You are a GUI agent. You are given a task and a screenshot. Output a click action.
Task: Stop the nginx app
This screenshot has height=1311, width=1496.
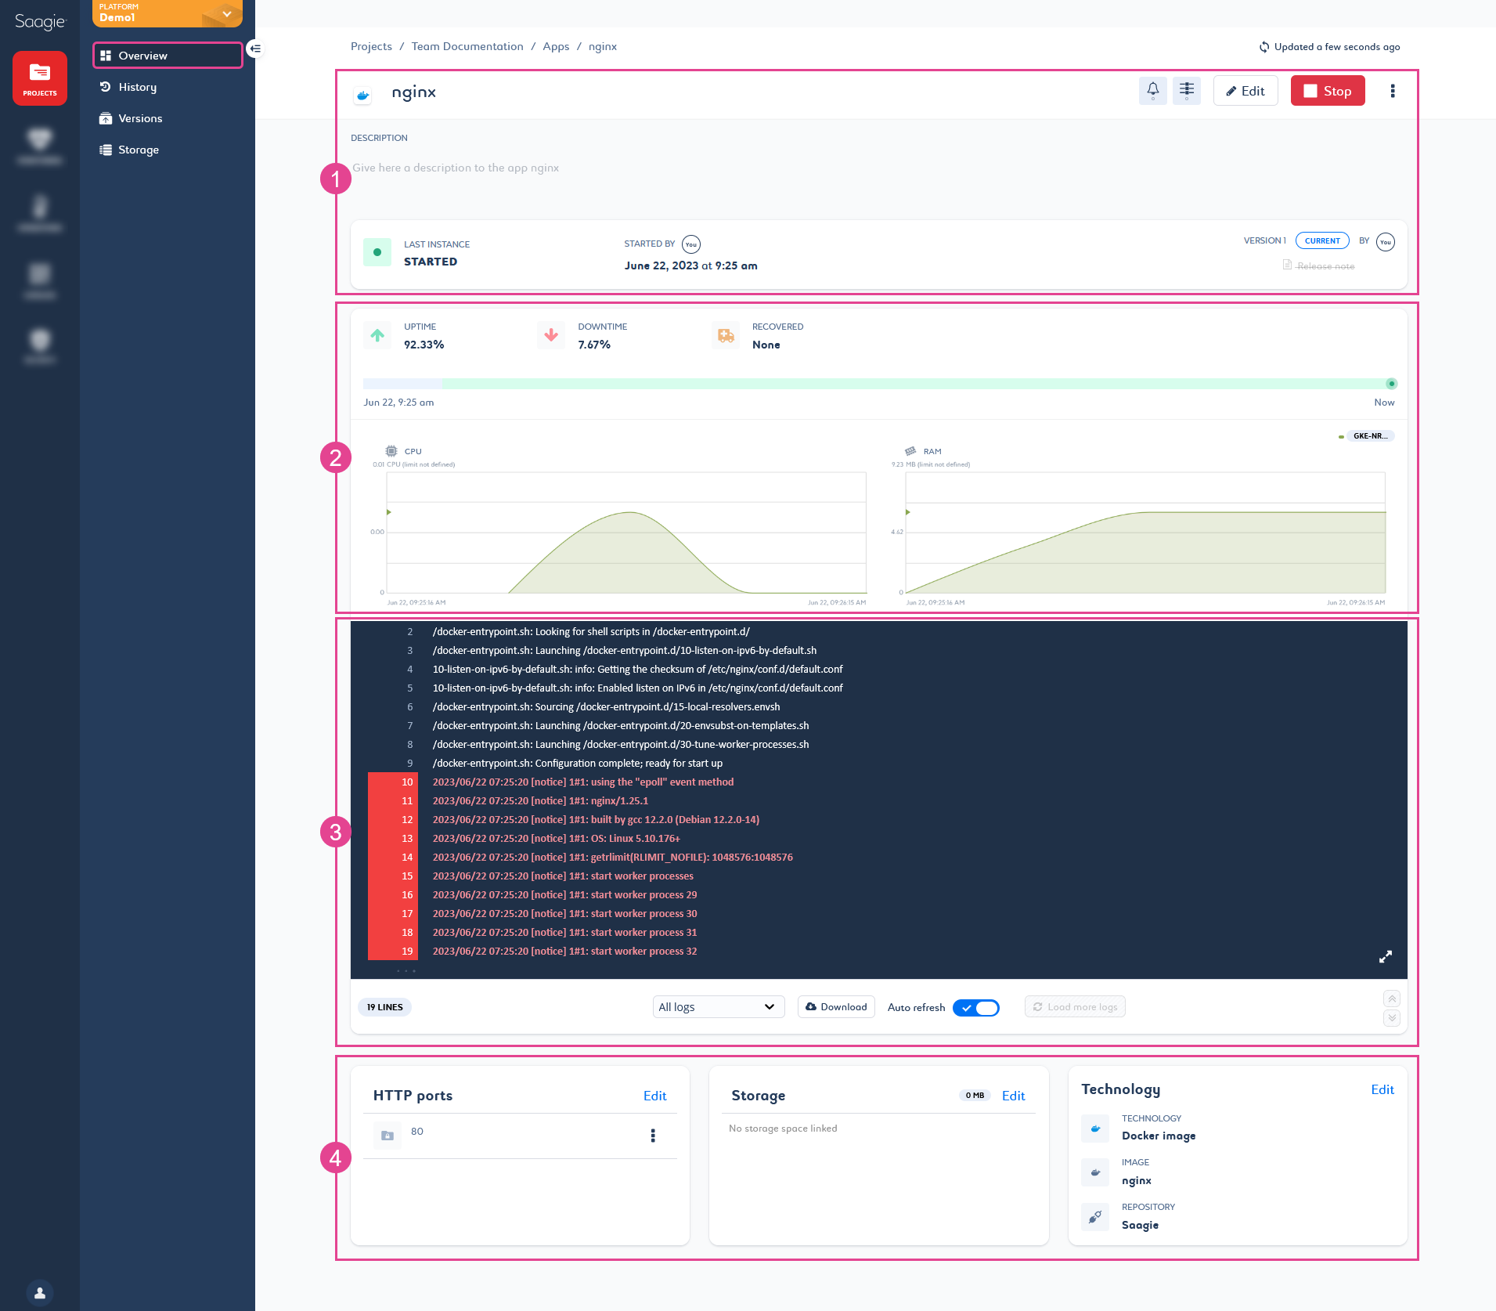(1328, 91)
